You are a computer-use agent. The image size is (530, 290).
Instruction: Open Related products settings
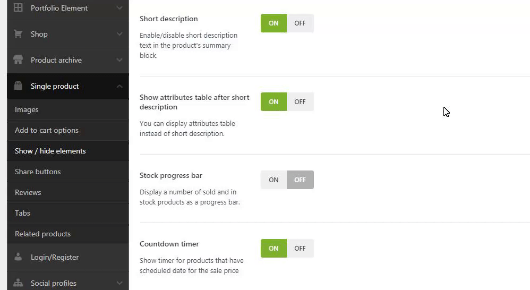coord(42,234)
